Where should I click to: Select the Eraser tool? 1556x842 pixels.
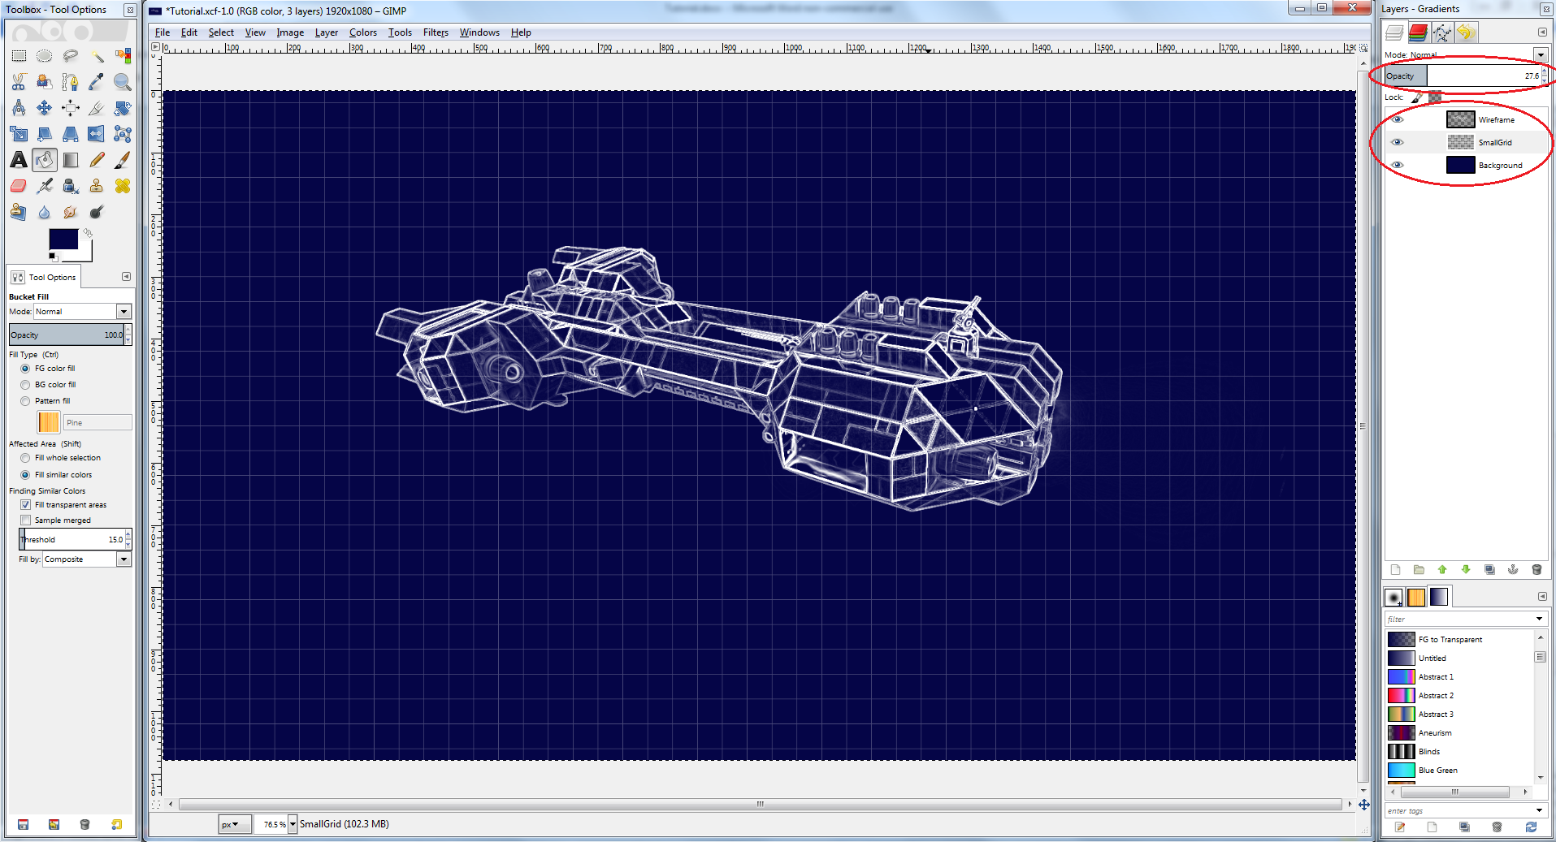click(x=19, y=186)
